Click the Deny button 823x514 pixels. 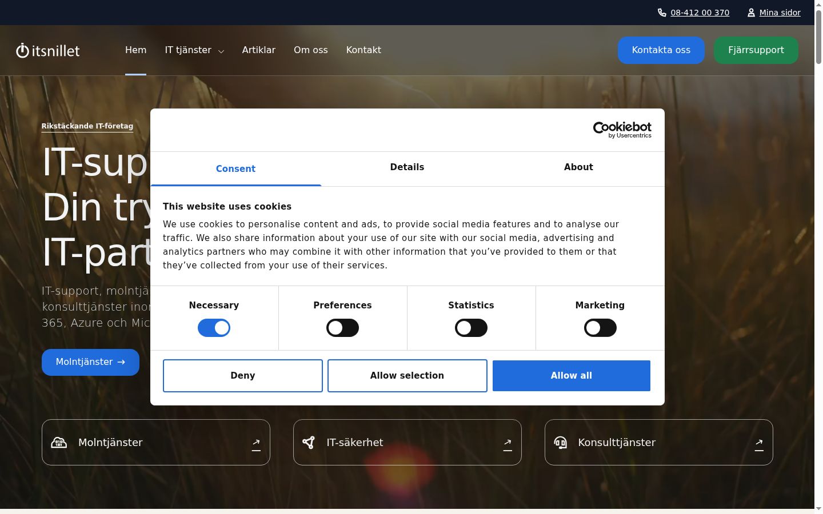click(243, 376)
